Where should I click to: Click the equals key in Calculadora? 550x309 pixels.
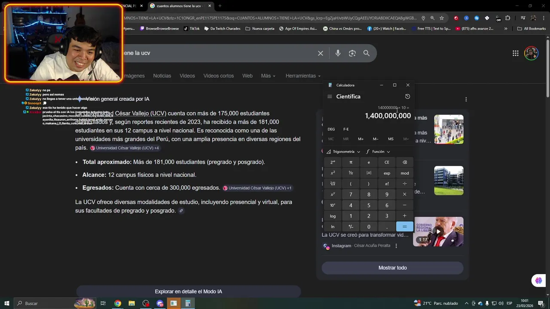click(405, 227)
